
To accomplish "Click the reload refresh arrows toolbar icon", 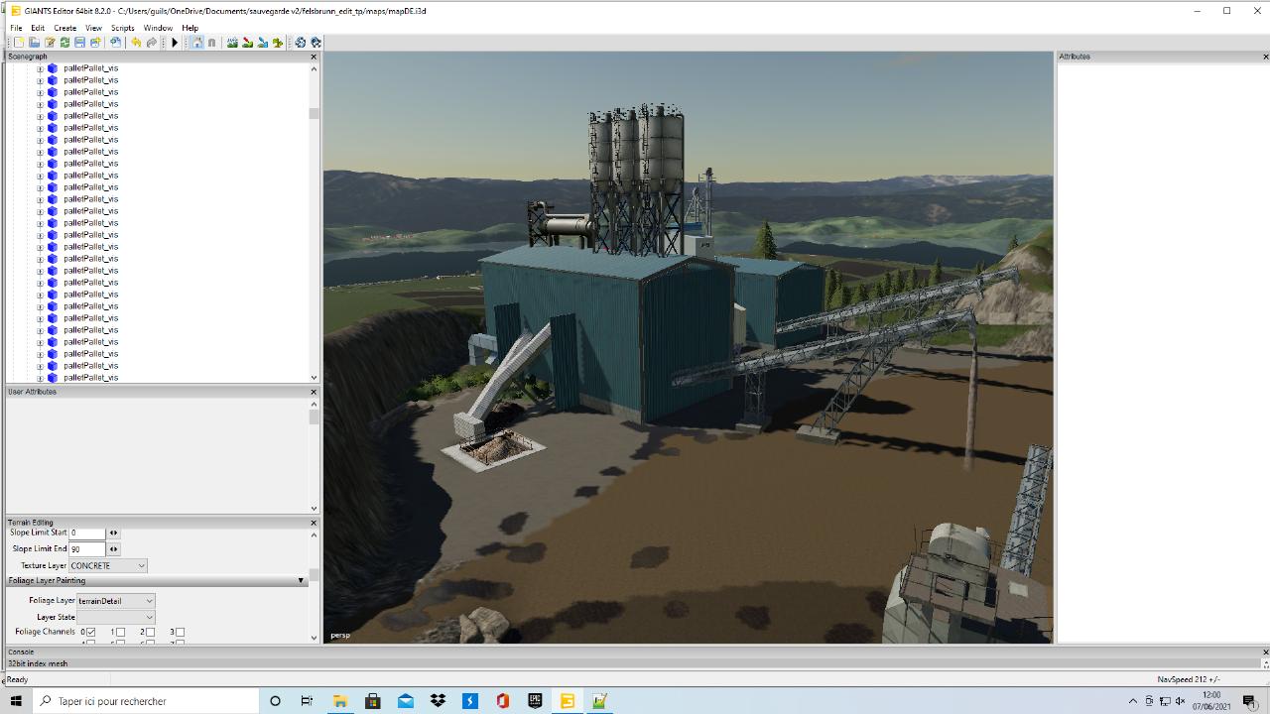I will [x=64, y=43].
